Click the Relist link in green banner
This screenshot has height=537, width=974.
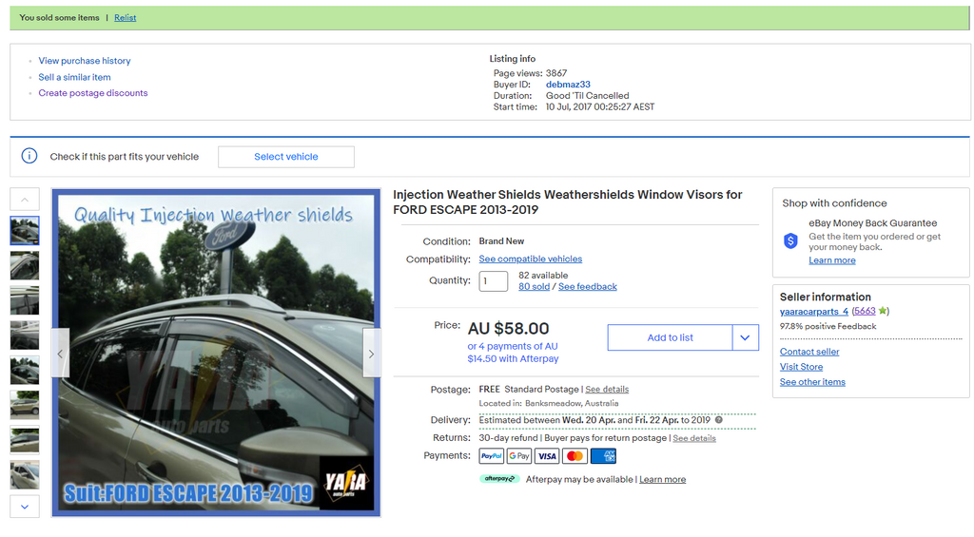[125, 17]
